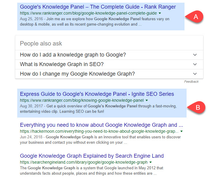Image resolution: width=219 pixels, height=180 pixels.
Task: Click the question "How do I add a knowledge graph to Google?"
Action: tap(73, 55)
